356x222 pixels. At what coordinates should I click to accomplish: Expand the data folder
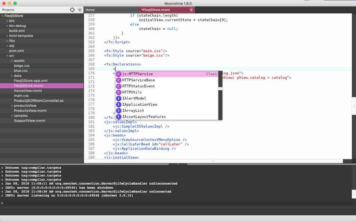[x=12, y=75]
